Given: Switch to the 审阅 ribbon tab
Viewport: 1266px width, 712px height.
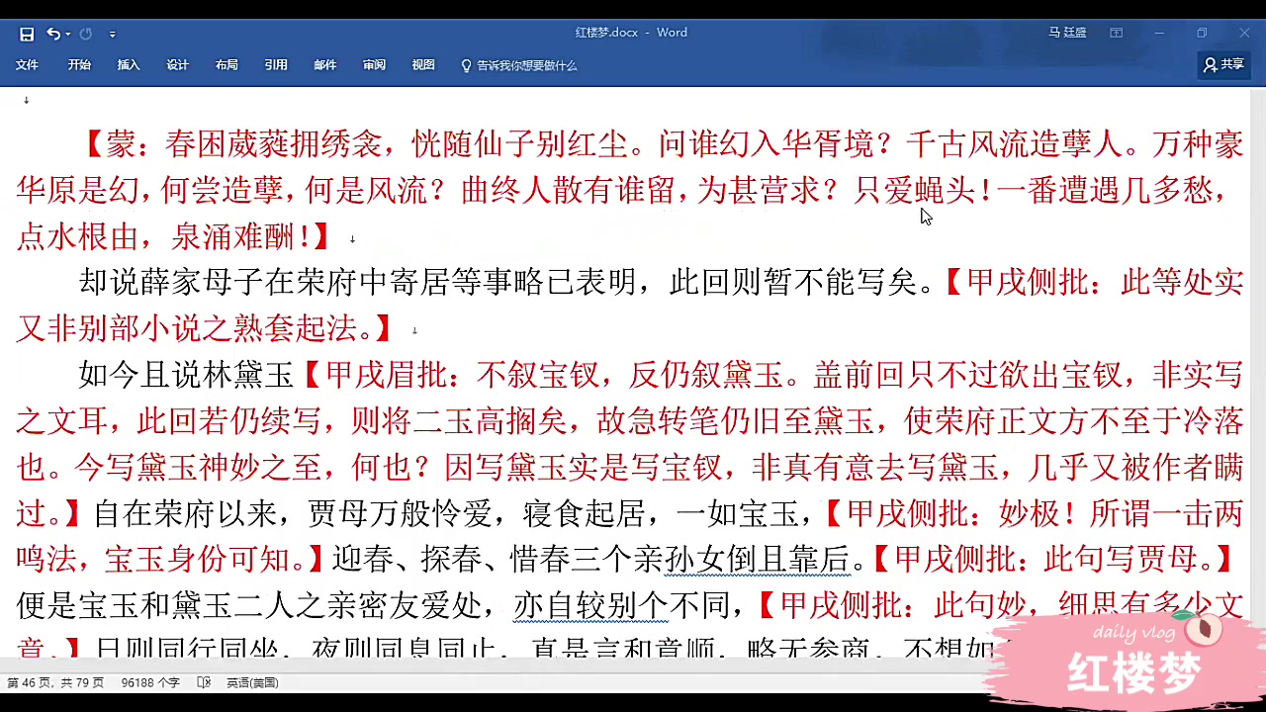Looking at the screenshot, I should coord(374,65).
